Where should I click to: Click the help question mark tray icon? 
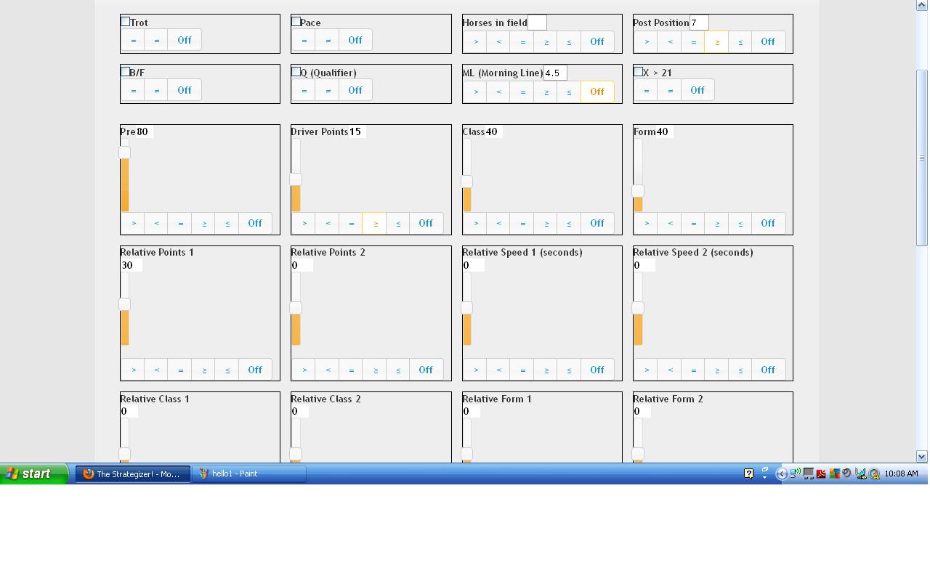point(748,474)
